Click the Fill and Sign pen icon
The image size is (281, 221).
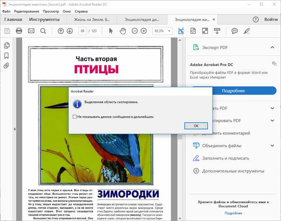pos(196,158)
